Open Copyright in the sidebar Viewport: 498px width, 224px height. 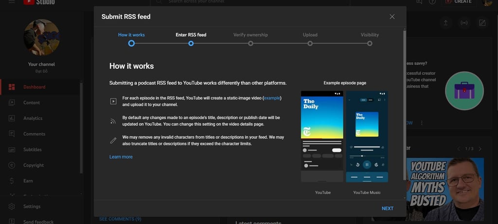40,165
